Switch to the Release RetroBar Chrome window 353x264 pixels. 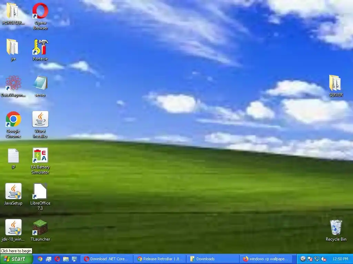click(160, 259)
